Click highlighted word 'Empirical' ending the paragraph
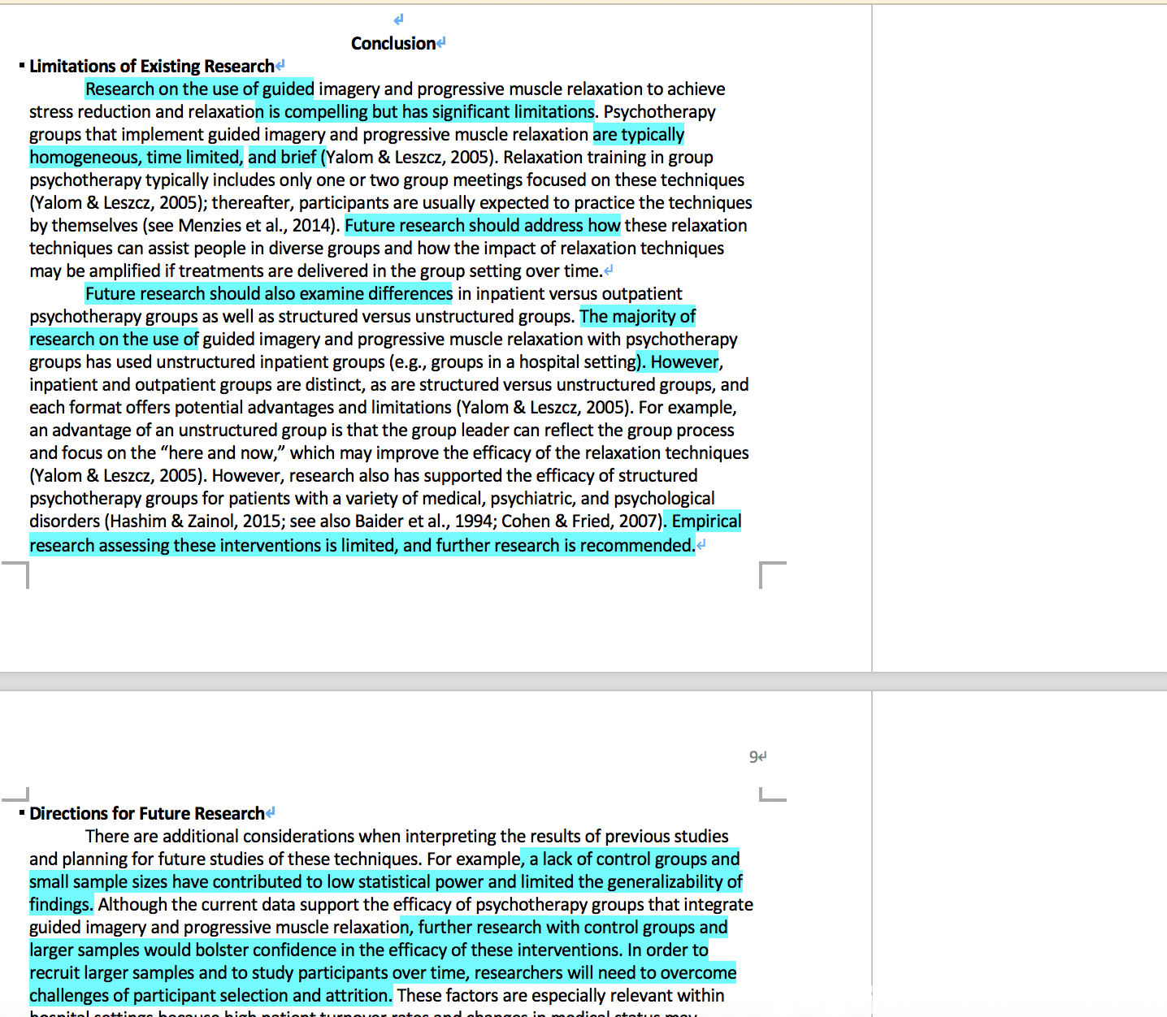 coord(706,521)
